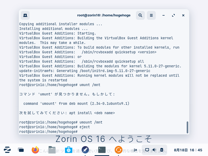Click the text 'apt install <deb name>'
The width and height of the screenshot is (208, 156).
click(x=92, y=113)
